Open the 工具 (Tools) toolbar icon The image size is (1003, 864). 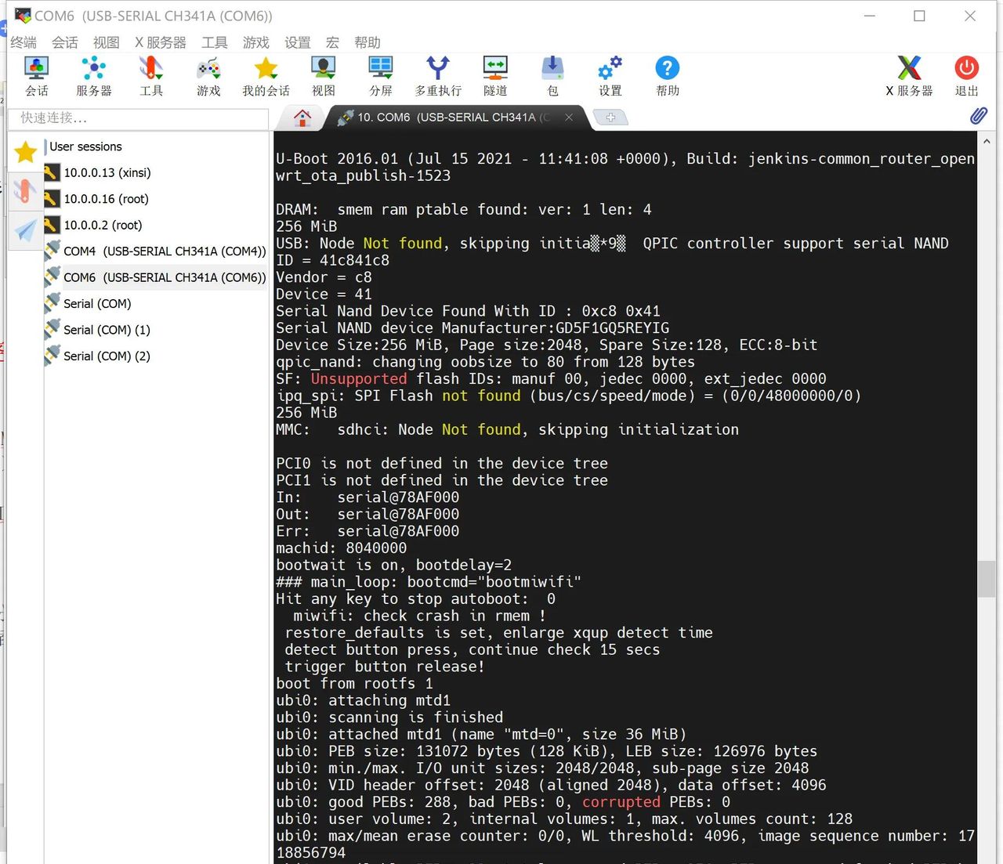[x=151, y=76]
